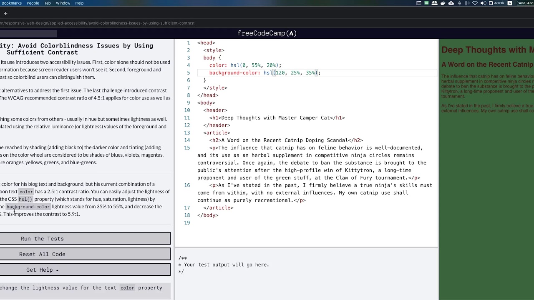The image size is (534, 300).
Task: Open the Window menu
Action: pos(63,3)
